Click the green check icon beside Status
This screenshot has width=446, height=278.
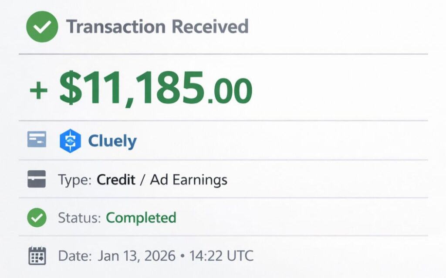click(x=37, y=218)
